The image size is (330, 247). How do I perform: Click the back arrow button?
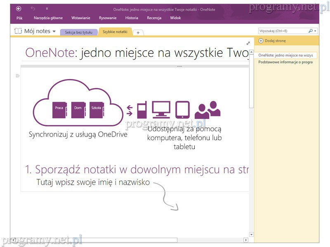point(19,8)
